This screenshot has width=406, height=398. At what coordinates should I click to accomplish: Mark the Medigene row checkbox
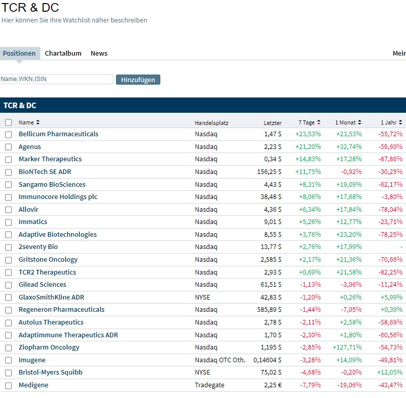[8, 385]
